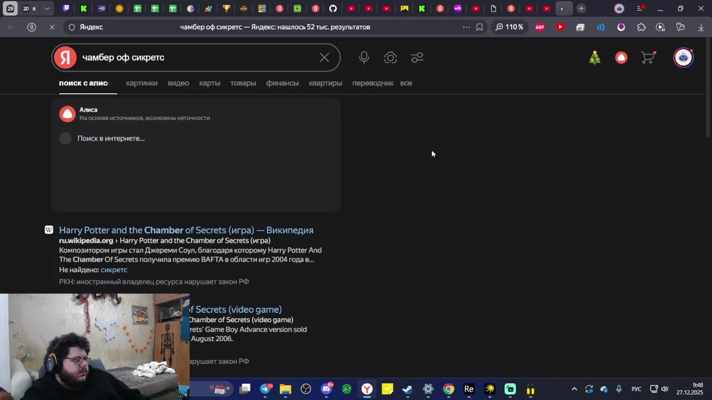Viewport: 712px width, 400px height.
Task: Open the Harry Potter Chamber of Secrets Википедия result
Action: click(x=186, y=230)
